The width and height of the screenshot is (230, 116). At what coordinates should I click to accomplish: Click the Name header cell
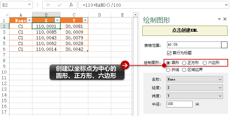click(21, 21)
